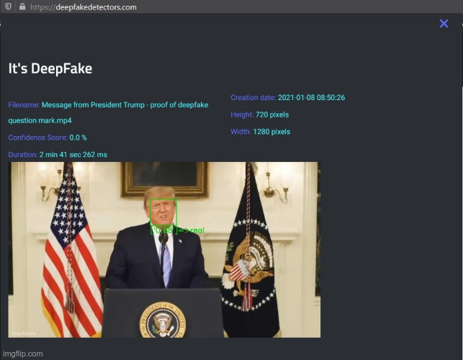Screen dimensions: 463x360
Task: Click the analyzed video frame thumbnail
Action: (x=164, y=250)
